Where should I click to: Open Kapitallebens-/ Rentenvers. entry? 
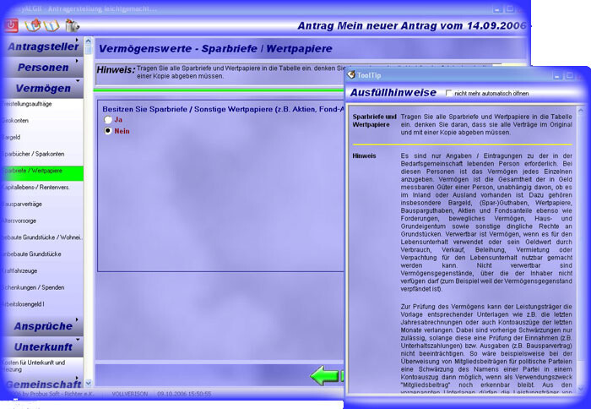[35, 187]
